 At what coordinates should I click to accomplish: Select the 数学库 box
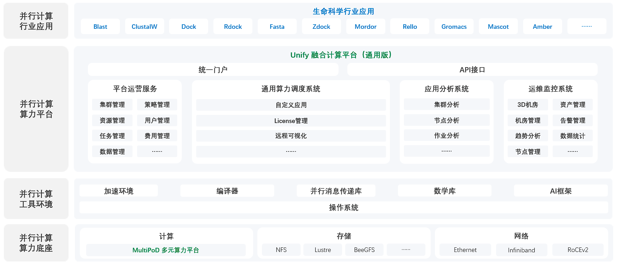pyautogui.click(x=445, y=191)
